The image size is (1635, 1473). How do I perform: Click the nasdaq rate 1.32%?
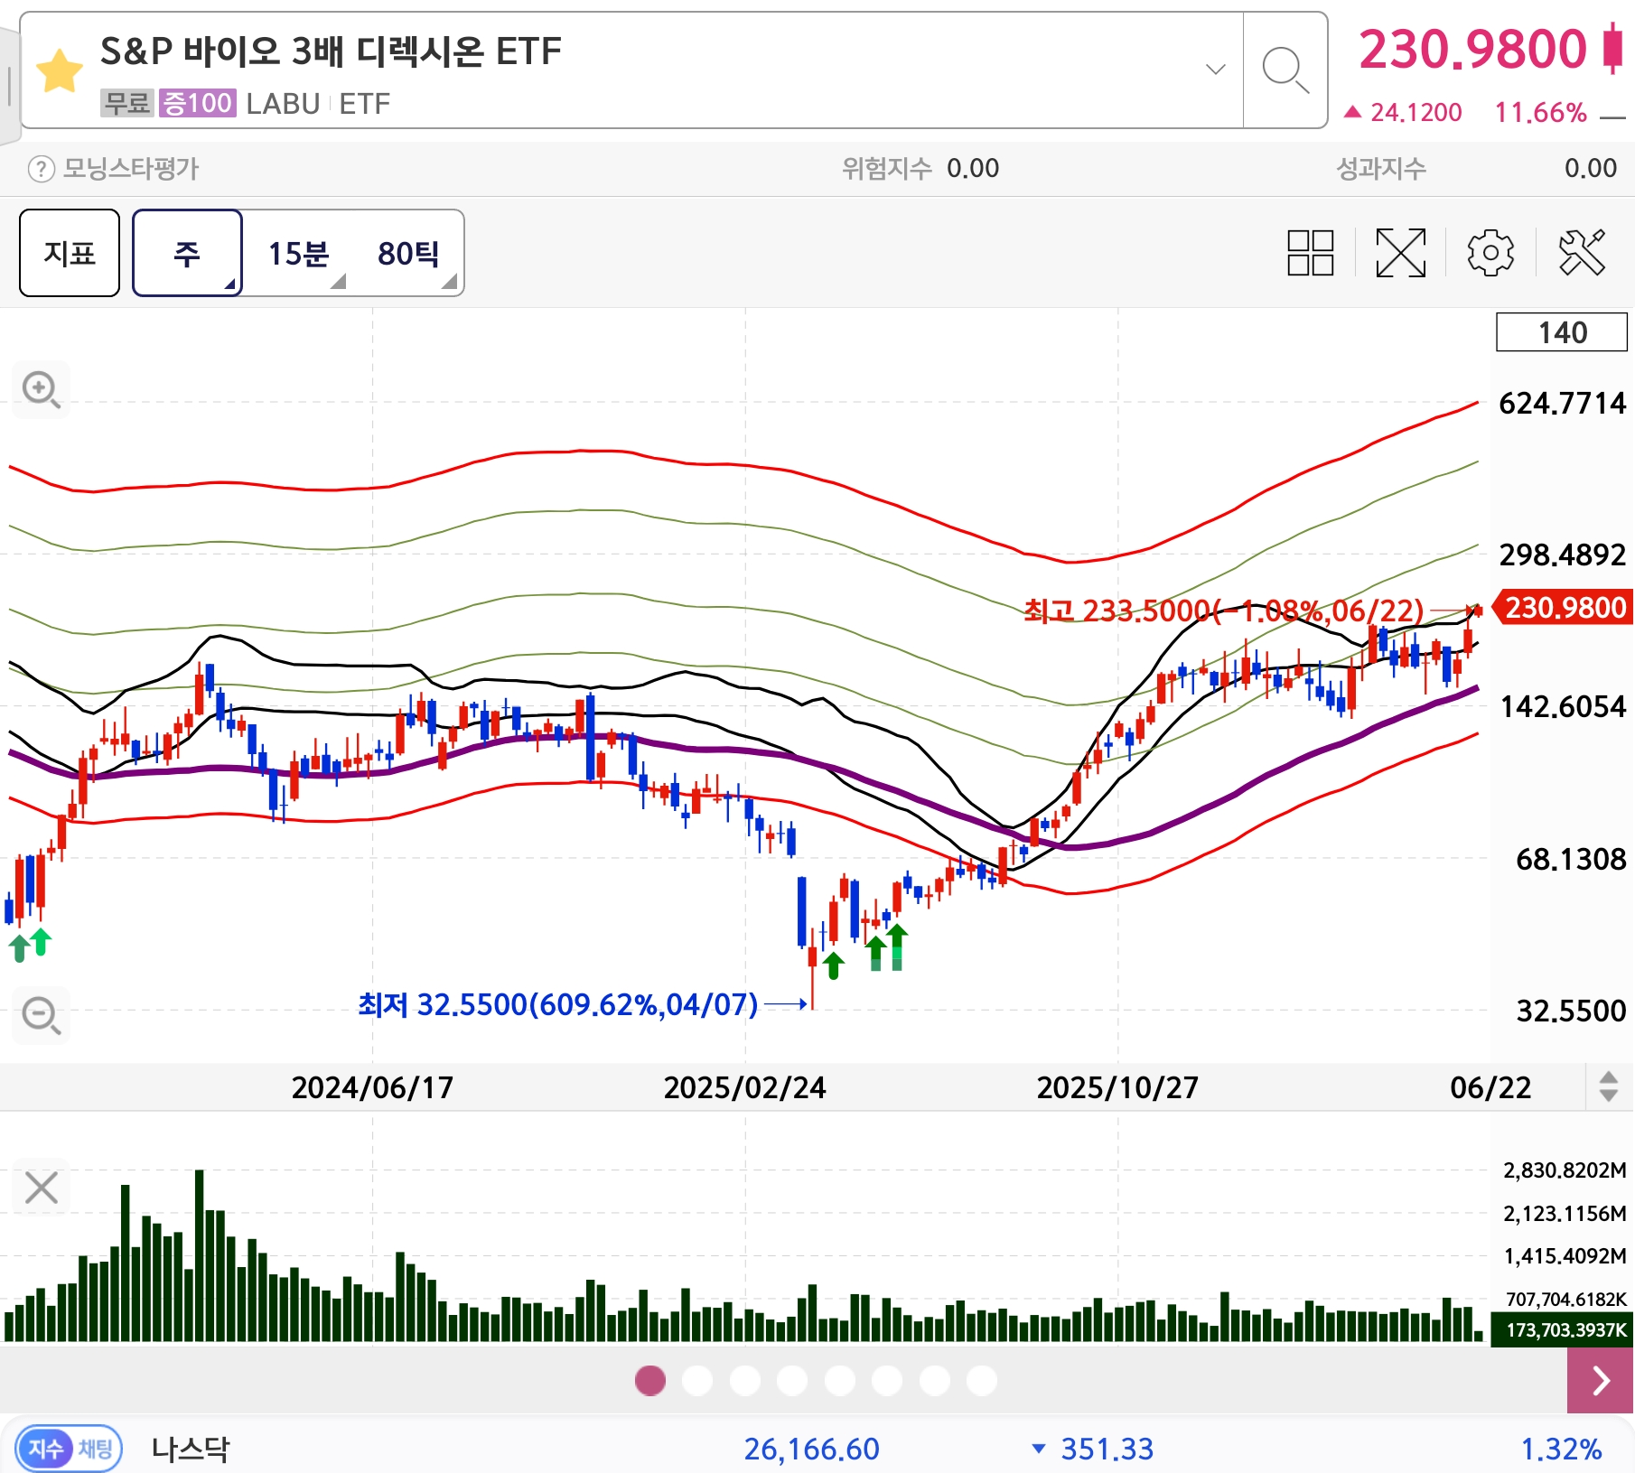click(1561, 1449)
